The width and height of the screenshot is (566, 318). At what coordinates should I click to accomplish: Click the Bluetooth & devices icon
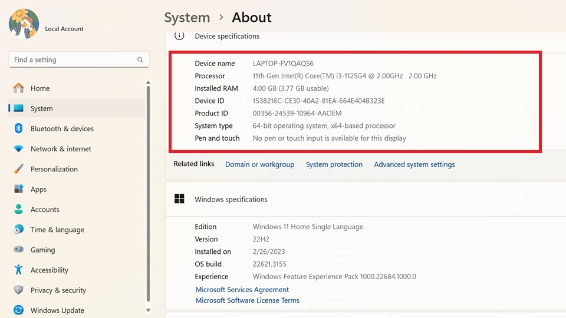pos(18,128)
